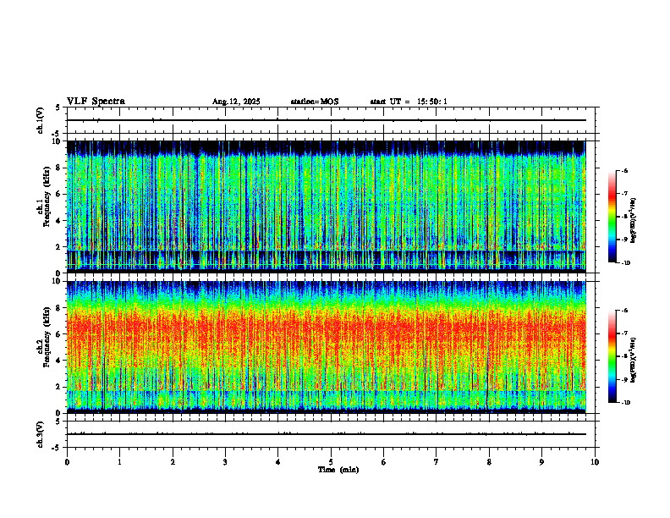Click the "10" kHz tick of ch.1 panel

coord(58,141)
